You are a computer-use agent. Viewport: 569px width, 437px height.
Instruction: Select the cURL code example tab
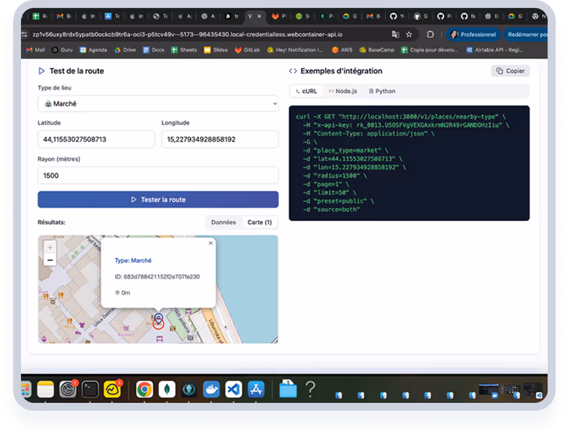[306, 91]
